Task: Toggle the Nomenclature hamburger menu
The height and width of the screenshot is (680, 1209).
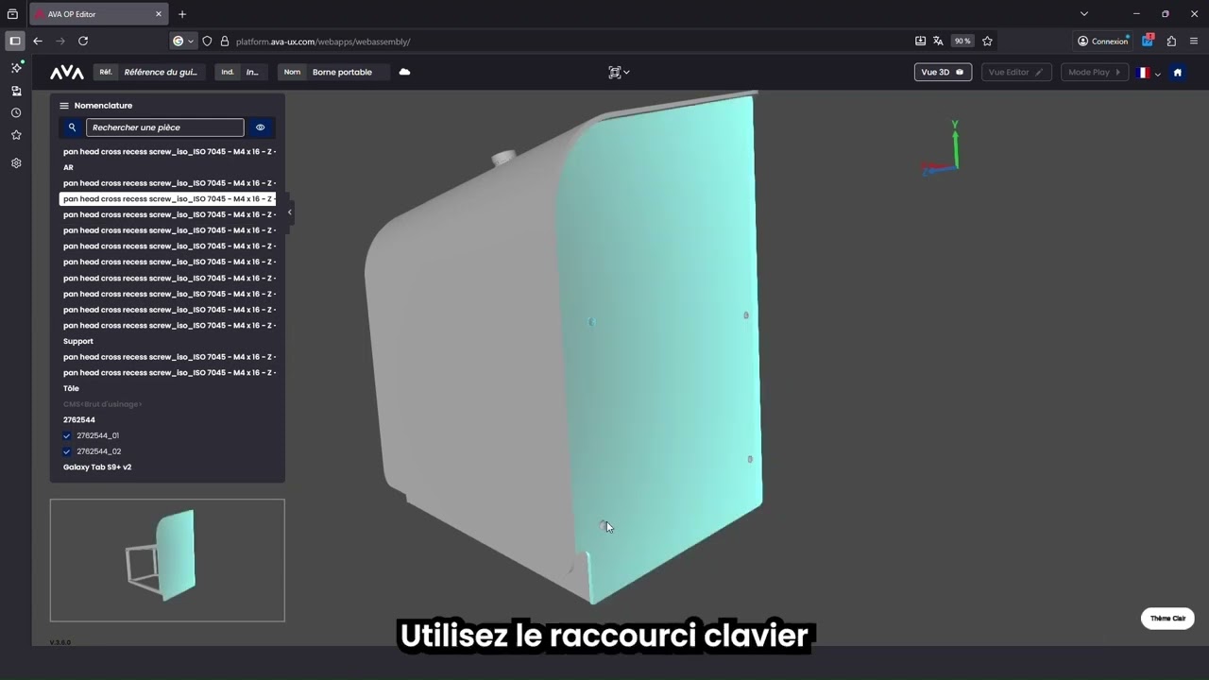Action: 64,106
